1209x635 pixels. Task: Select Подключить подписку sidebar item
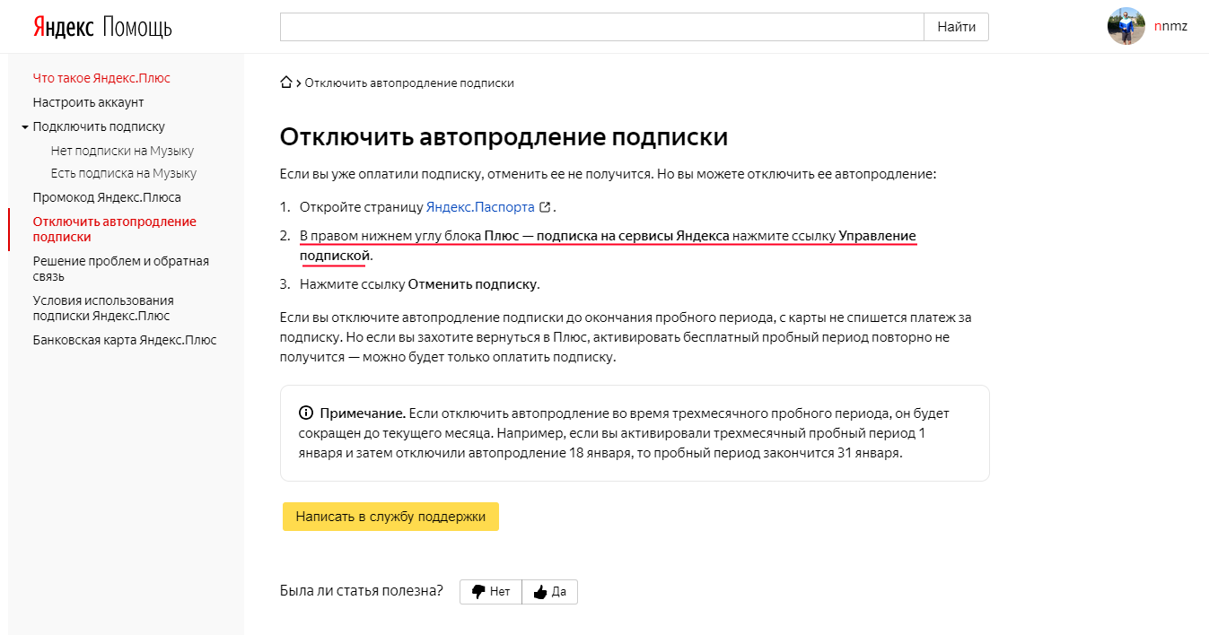tap(99, 126)
